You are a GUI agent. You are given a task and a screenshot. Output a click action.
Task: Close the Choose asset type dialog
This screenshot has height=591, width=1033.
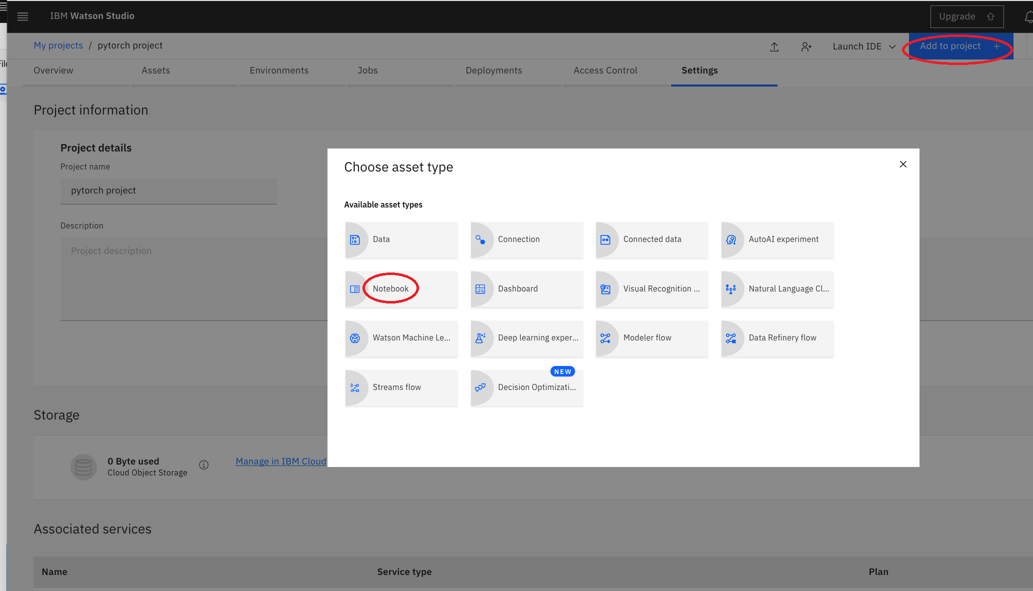click(x=902, y=164)
